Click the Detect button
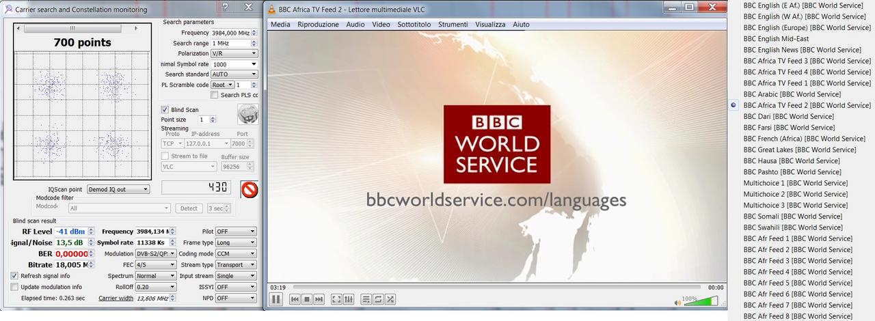Viewport: 875px width, 321px height. (x=189, y=208)
